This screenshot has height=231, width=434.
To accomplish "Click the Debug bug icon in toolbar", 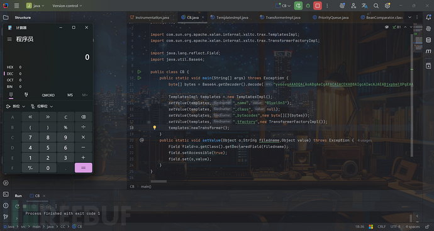I will (308, 6).
